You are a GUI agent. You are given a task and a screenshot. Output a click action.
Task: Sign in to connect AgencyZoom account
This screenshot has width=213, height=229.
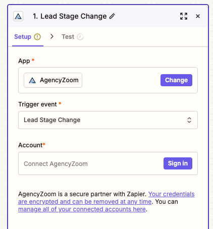pyautogui.click(x=178, y=163)
